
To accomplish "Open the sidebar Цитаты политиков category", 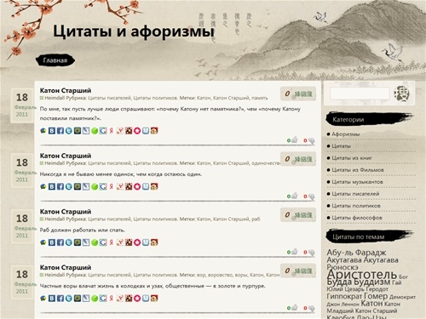I will pos(356,206).
